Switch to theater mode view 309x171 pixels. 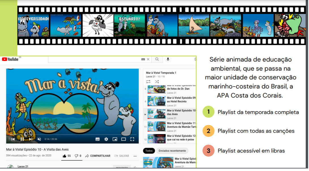coord(124,139)
